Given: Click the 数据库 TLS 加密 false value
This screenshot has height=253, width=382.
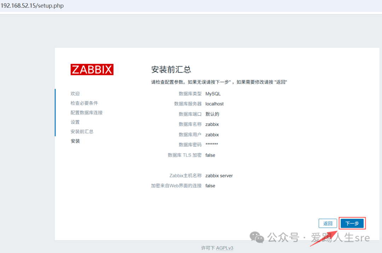Looking at the screenshot, I should click(210, 155).
